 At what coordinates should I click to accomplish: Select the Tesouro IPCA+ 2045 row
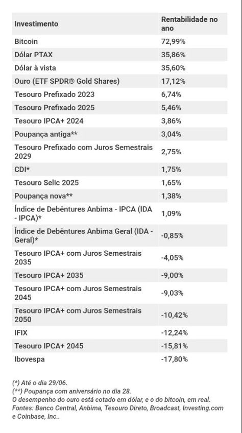tap(119, 346)
